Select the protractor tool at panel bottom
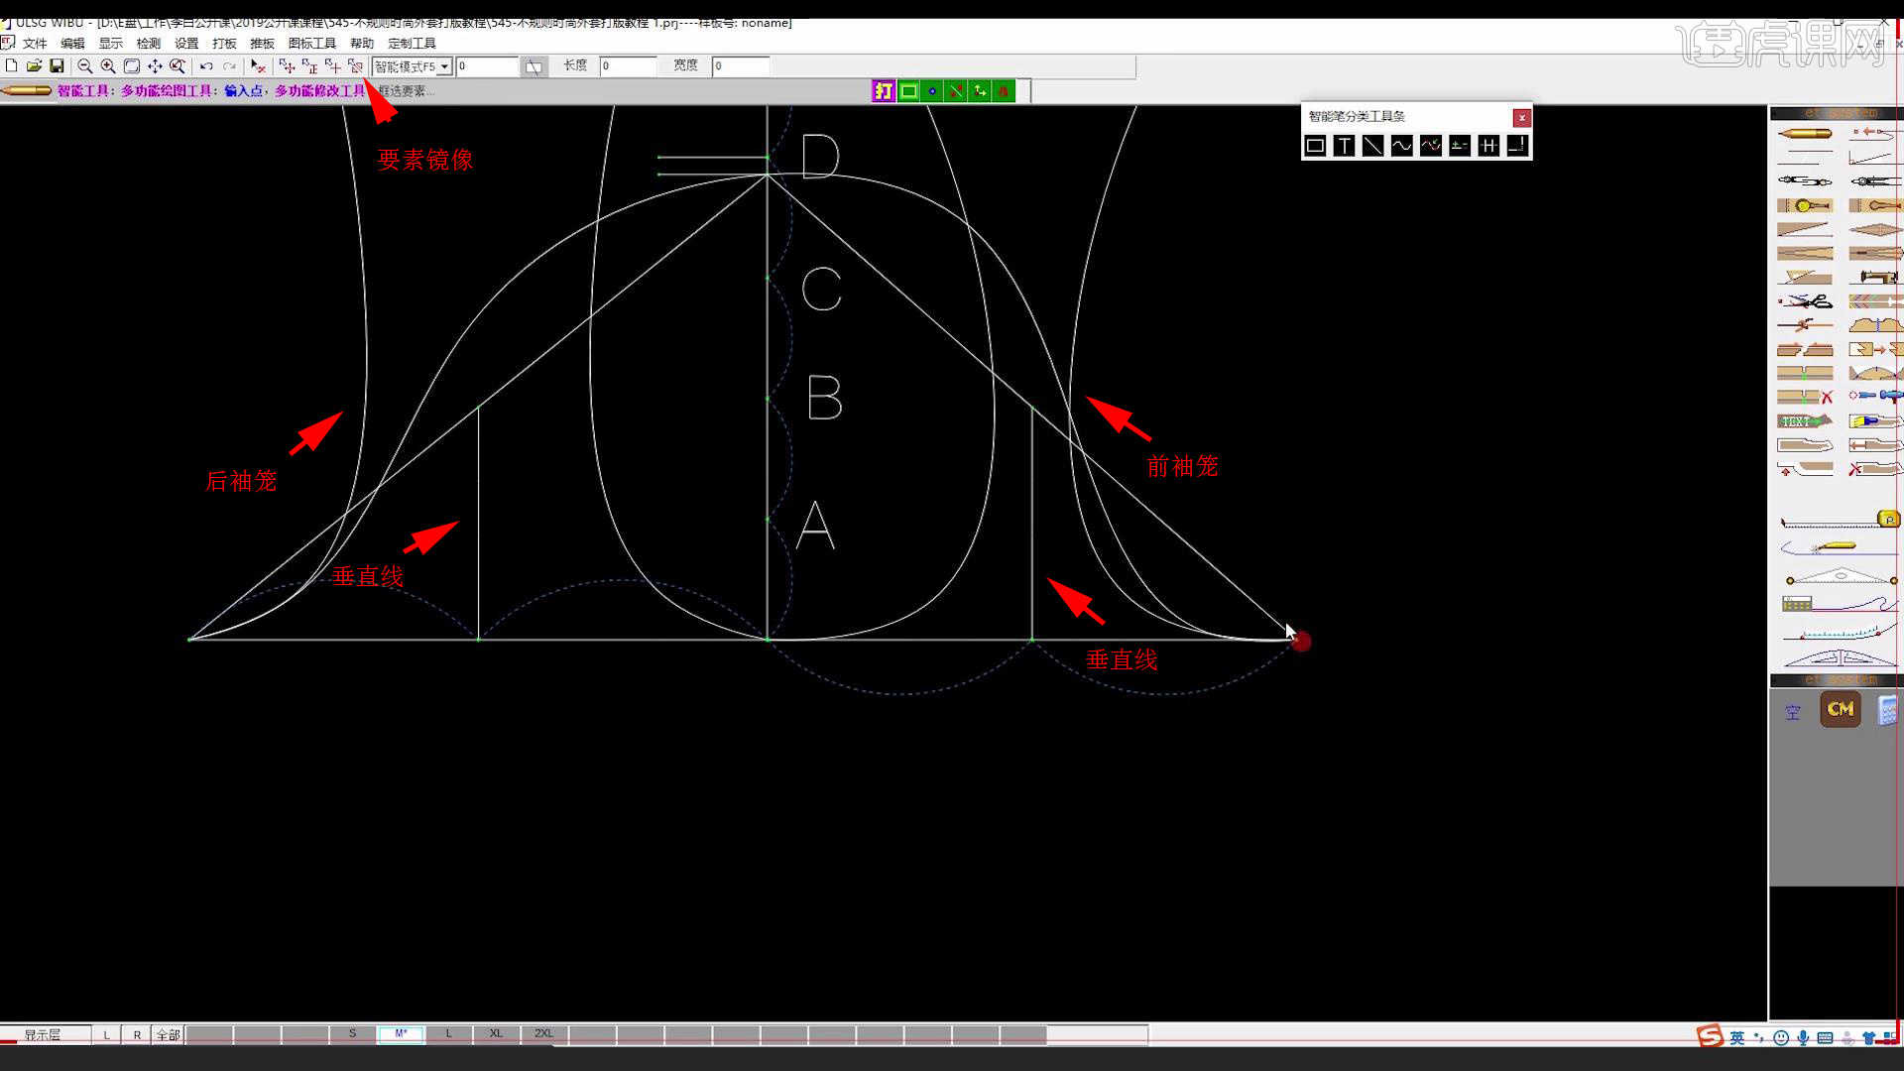 (x=1840, y=656)
